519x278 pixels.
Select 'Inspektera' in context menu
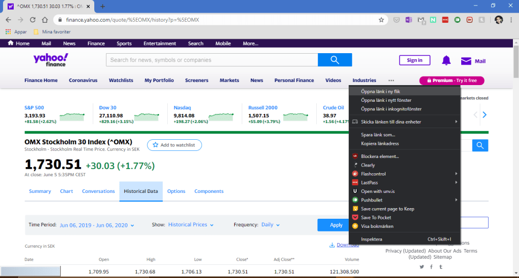coord(372,239)
